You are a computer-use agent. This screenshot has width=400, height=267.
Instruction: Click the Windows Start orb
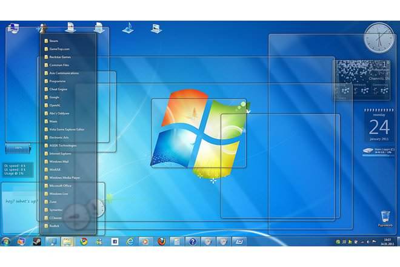coord(5,242)
